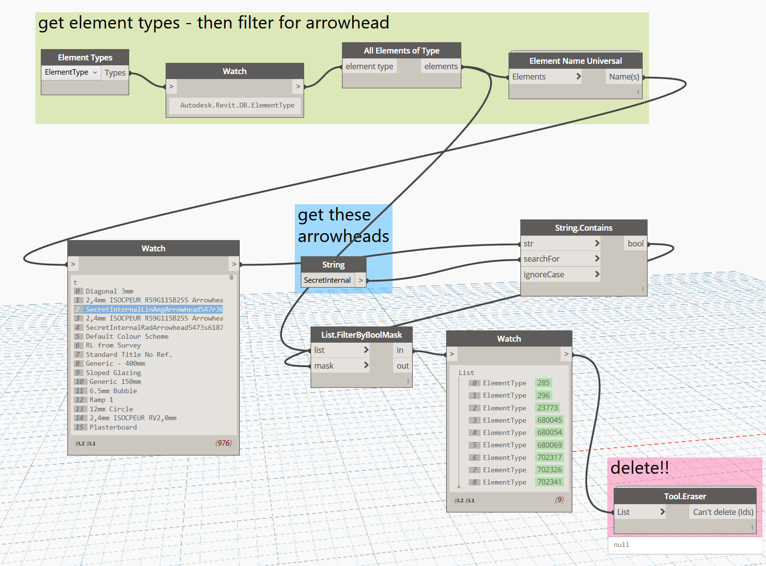Click the 'ignoreCase' input chevron

597,274
